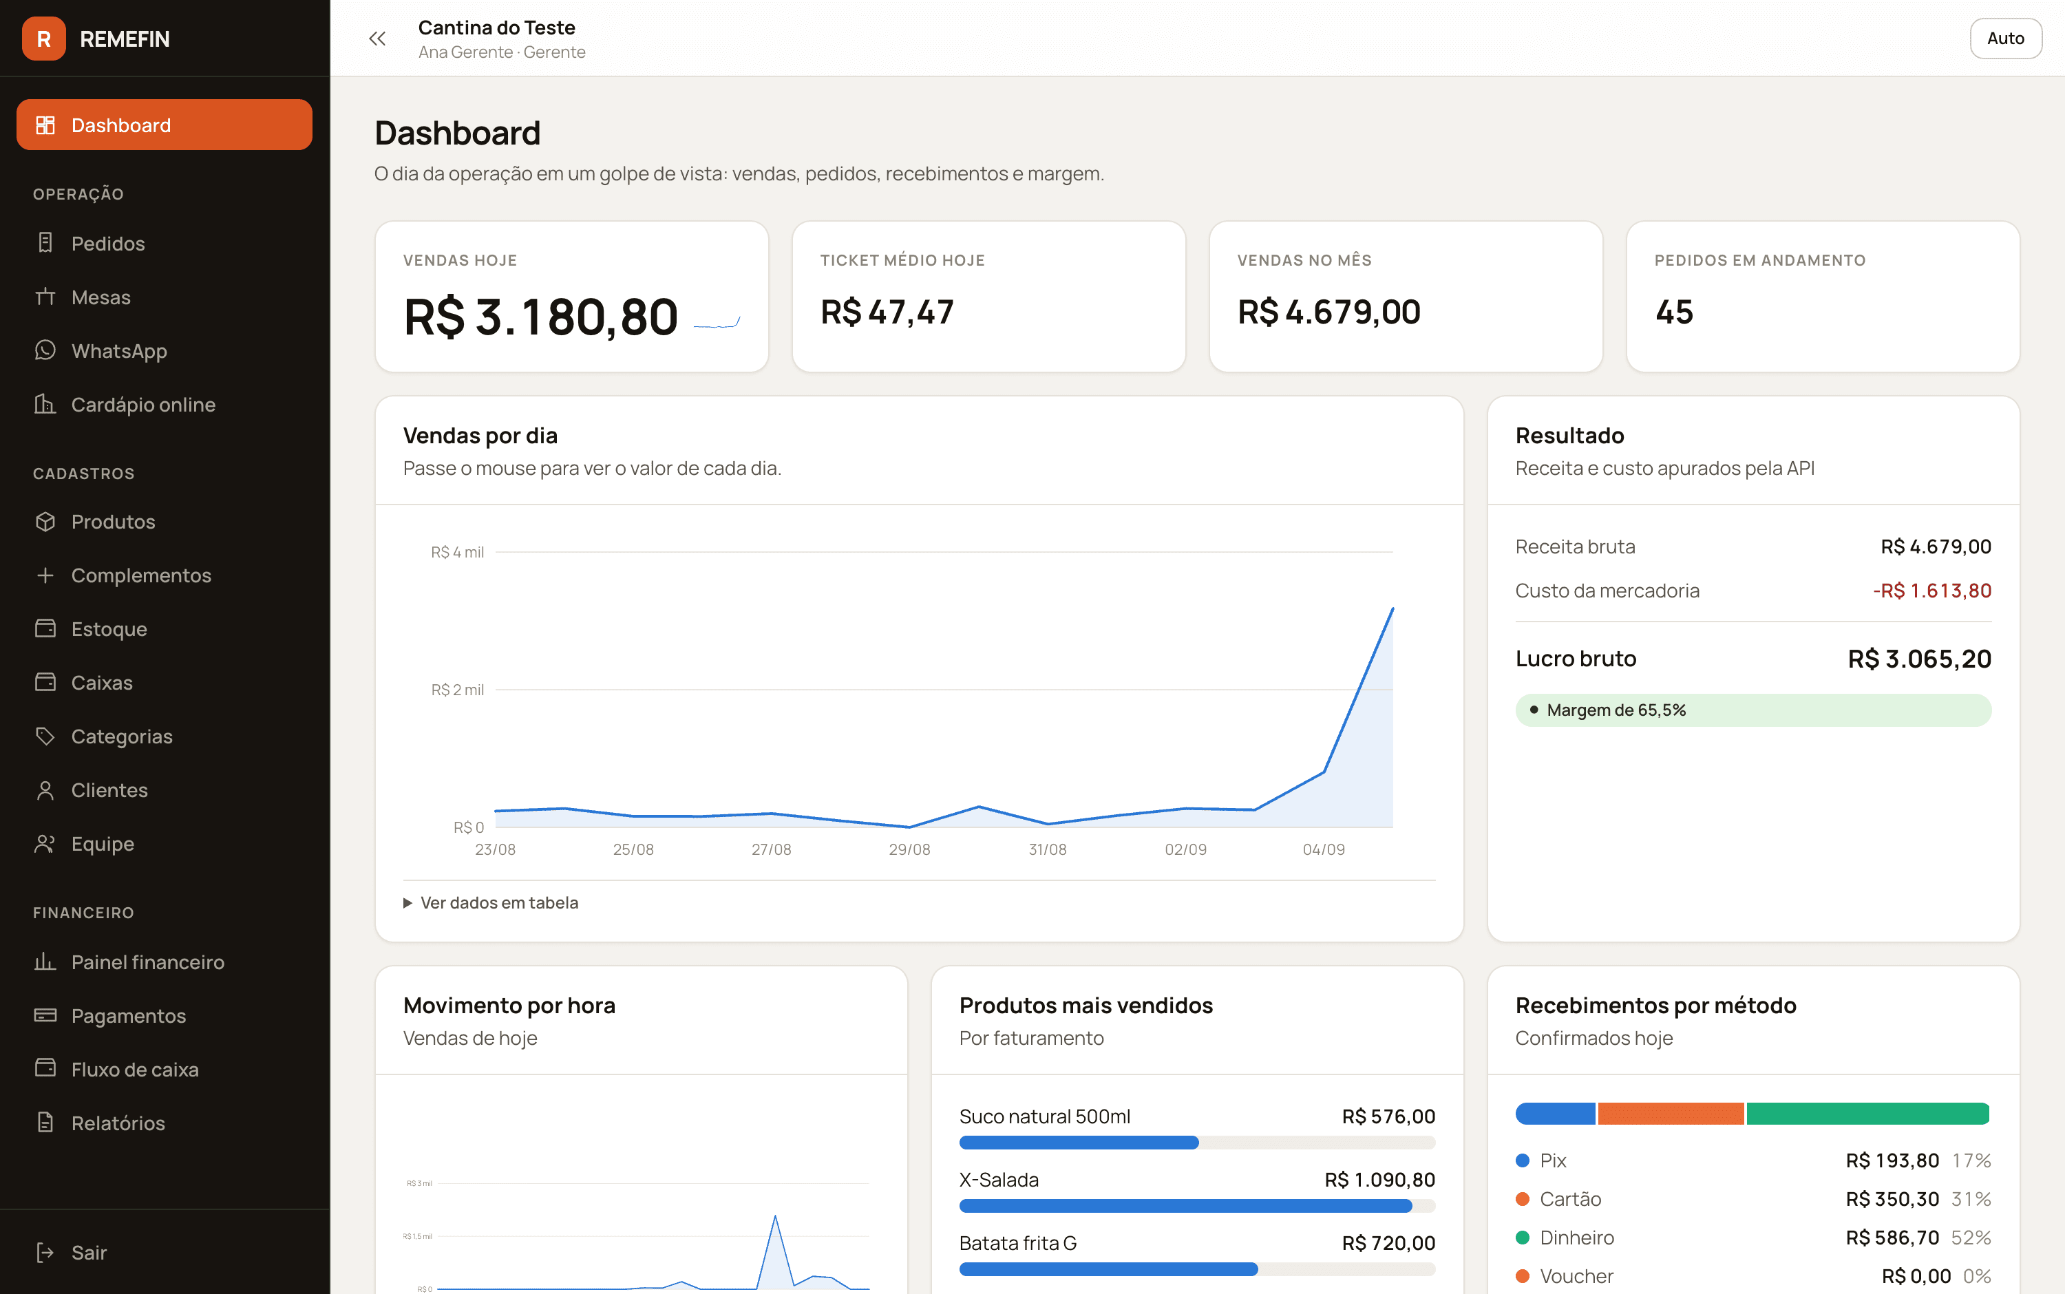The image size is (2065, 1294).
Task: Click the Cardápio online building icon
Action: (45, 404)
